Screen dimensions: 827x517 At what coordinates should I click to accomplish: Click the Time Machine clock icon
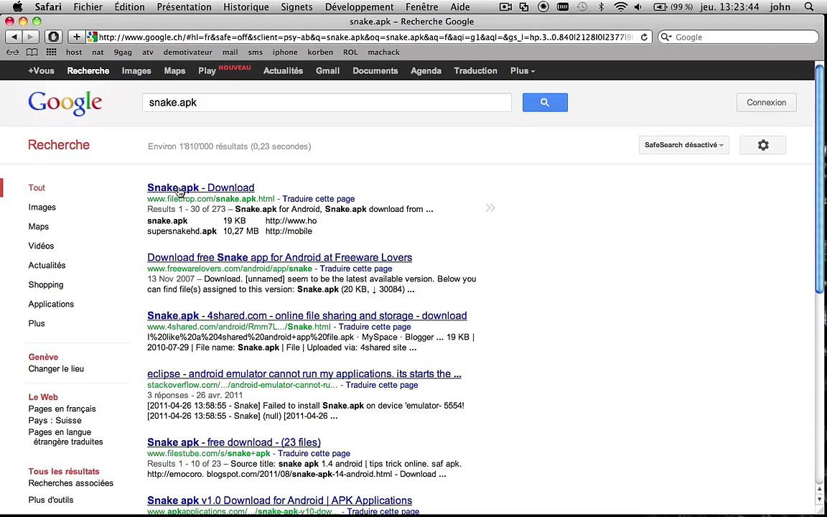click(581, 7)
